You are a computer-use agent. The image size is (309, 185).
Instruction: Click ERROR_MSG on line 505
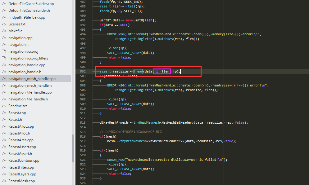[x=116, y=85]
